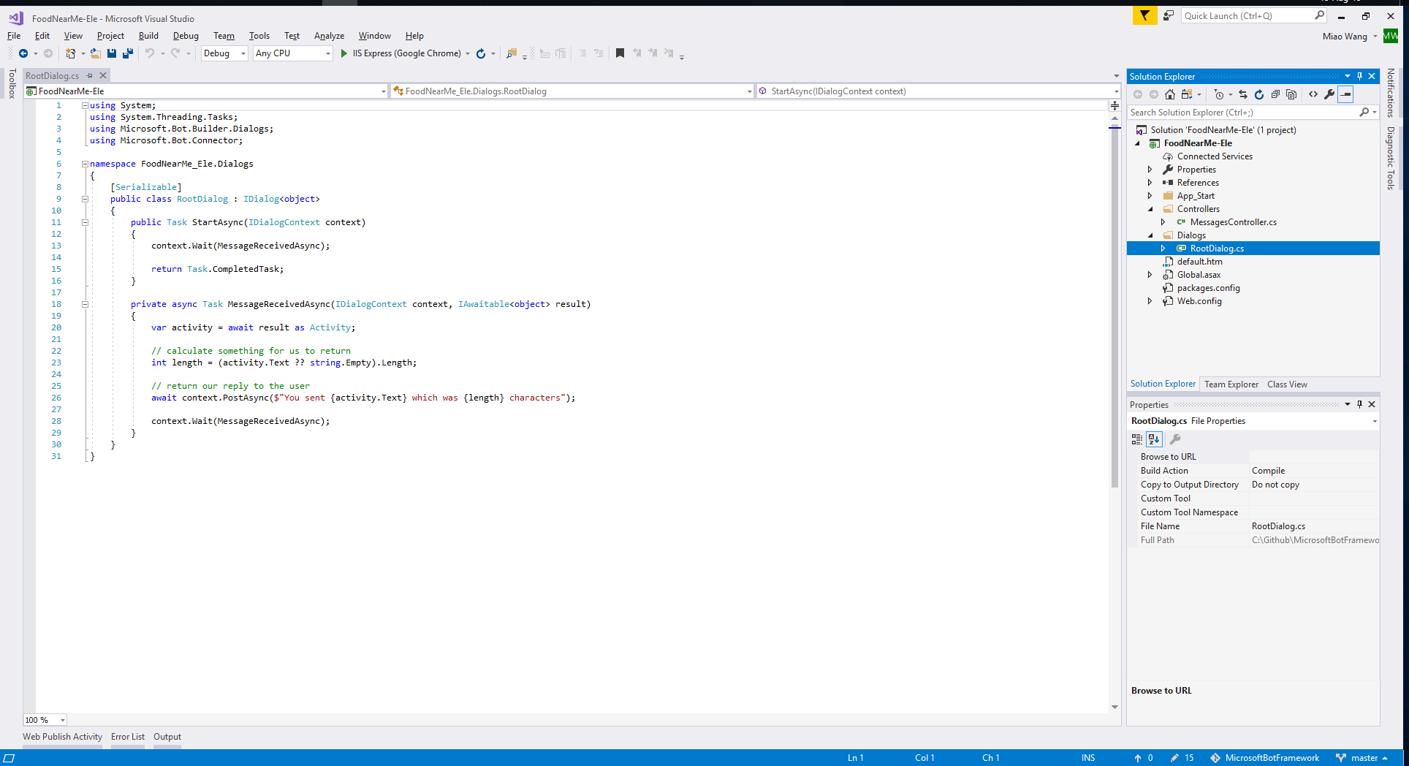This screenshot has height=766, width=1409.
Task: Open the Debug configuration dropdown
Action: tap(225, 53)
